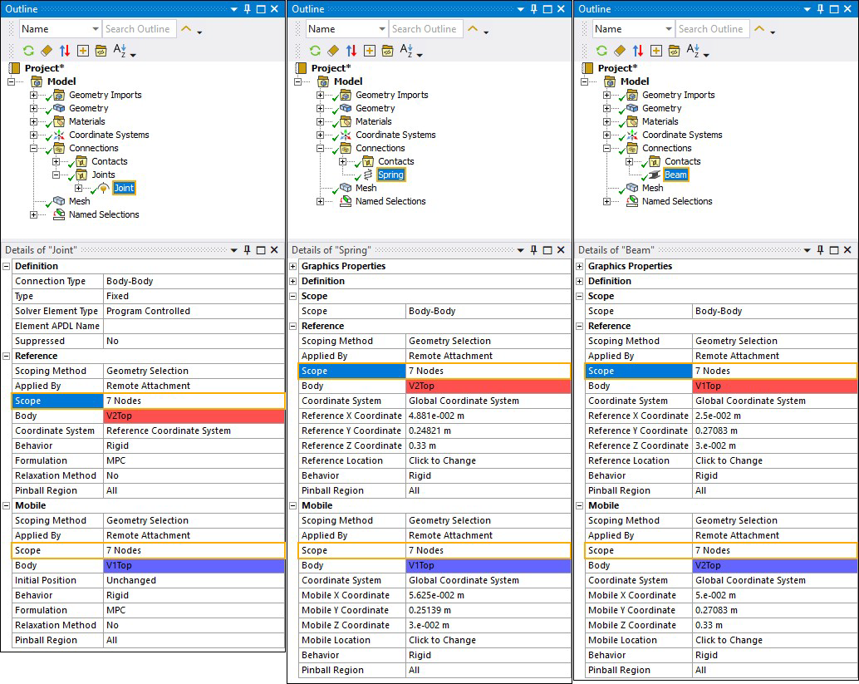Click the red-blue sort arrows icon in middle Outline
Image resolution: width=859 pixels, height=684 pixels.
[351, 51]
